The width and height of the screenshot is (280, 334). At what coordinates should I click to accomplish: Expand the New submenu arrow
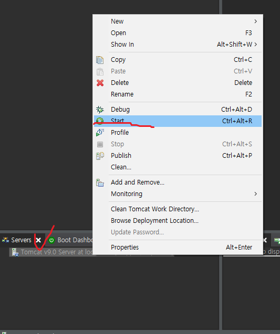coord(255,21)
